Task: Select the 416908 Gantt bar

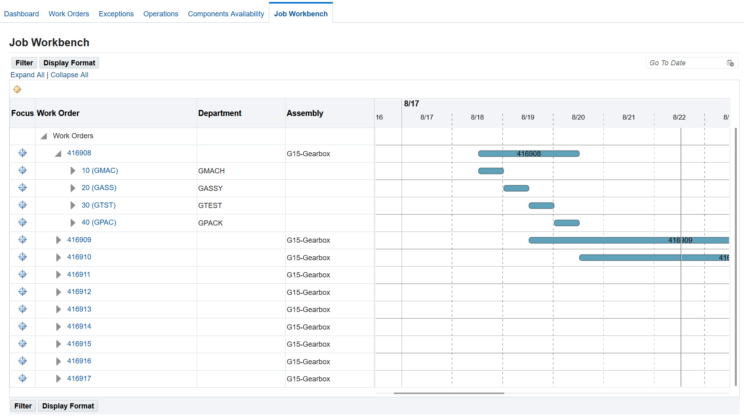Action: click(529, 154)
